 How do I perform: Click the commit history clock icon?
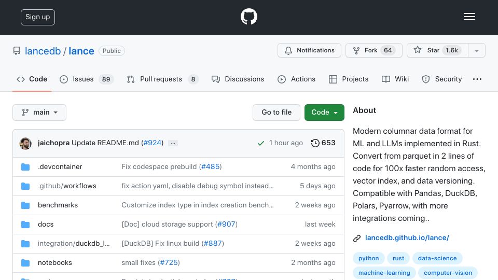point(315,143)
